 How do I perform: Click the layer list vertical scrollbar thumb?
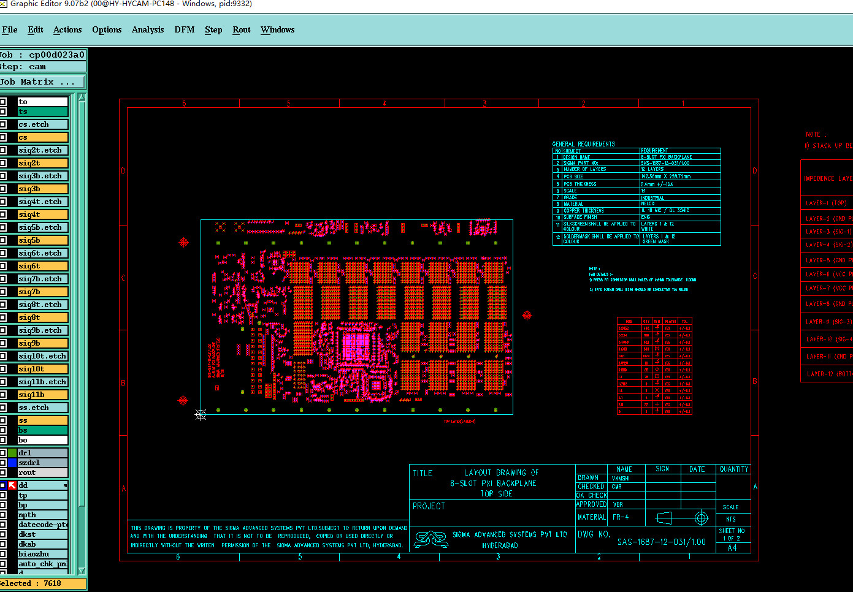pos(82,303)
